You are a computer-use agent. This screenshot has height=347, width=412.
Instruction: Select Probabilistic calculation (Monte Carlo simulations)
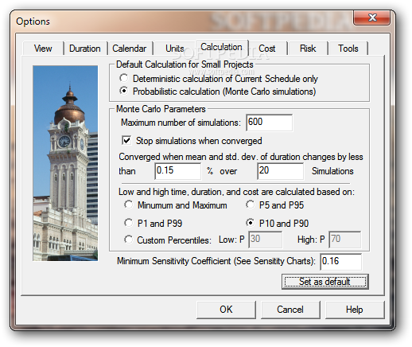(x=217, y=92)
